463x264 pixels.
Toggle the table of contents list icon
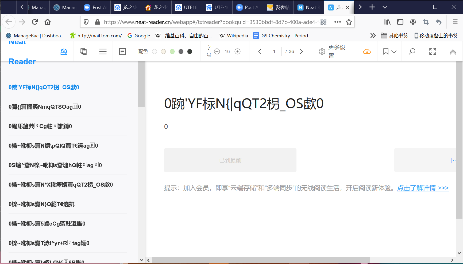[x=103, y=52]
